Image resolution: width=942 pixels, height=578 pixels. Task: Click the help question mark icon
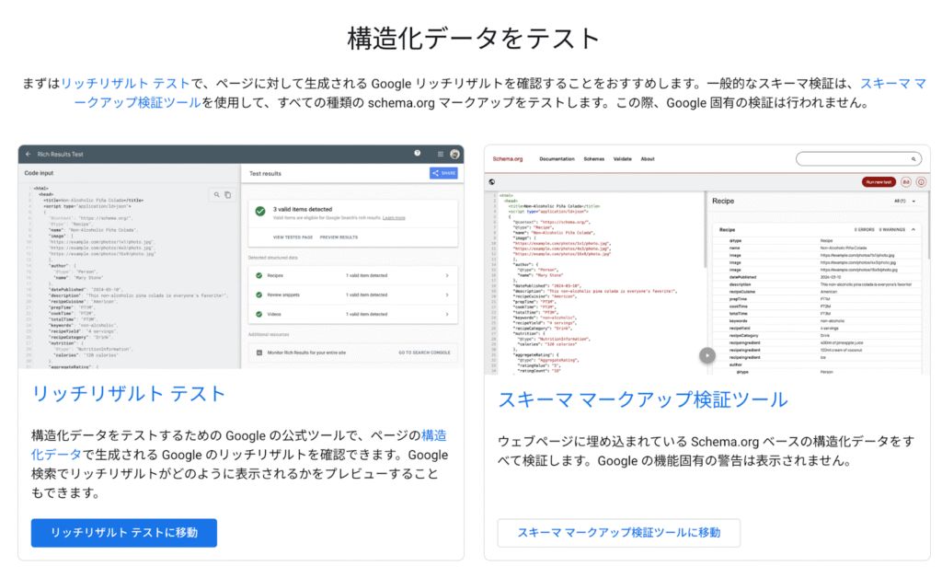418,154
